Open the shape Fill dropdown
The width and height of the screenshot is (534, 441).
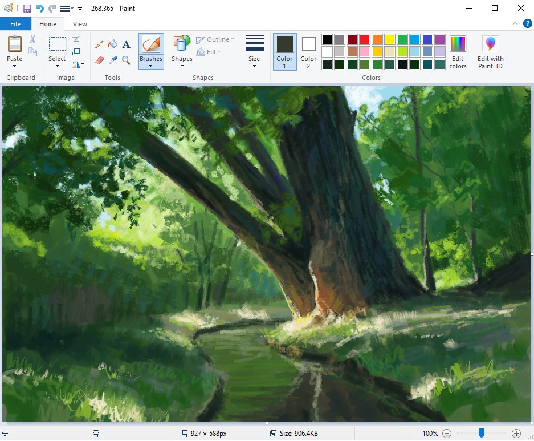[209, 52]
